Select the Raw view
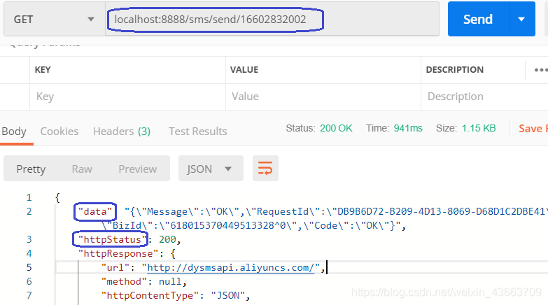Viewport: 548px width, 305px height. tap(82, 169)
